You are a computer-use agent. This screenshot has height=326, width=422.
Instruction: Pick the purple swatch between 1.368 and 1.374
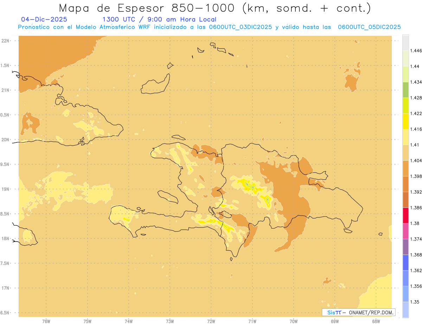[x=405, y=247]
